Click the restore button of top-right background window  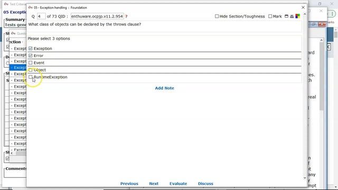(320, 4)
